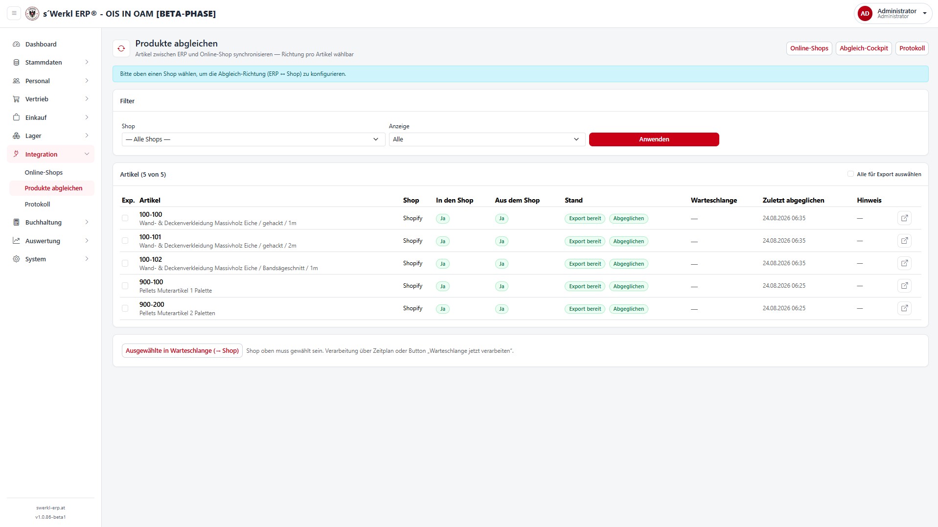
Task: Click the Vertrieb shopping cart icon
Action: (16, 99)
